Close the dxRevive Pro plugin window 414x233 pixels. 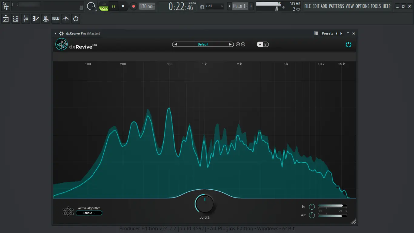354,33
